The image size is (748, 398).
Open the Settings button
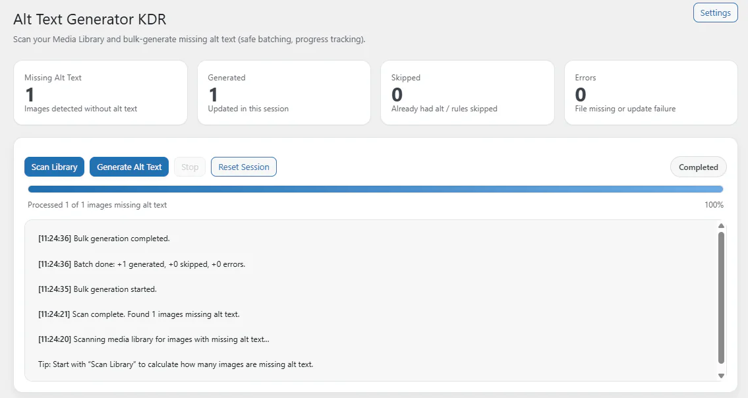pos(715,13)
